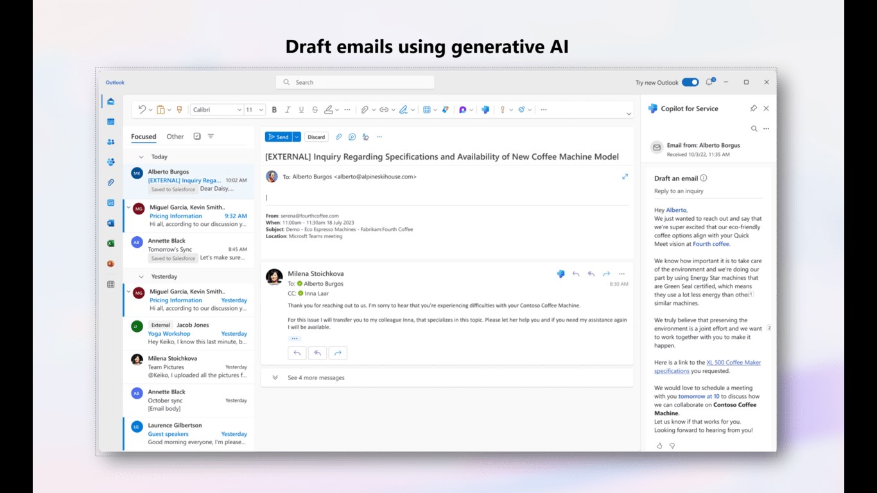Viewport: 877px width, 493px height.
Task: Click the Search box at the top
Action: pos(355,82)
